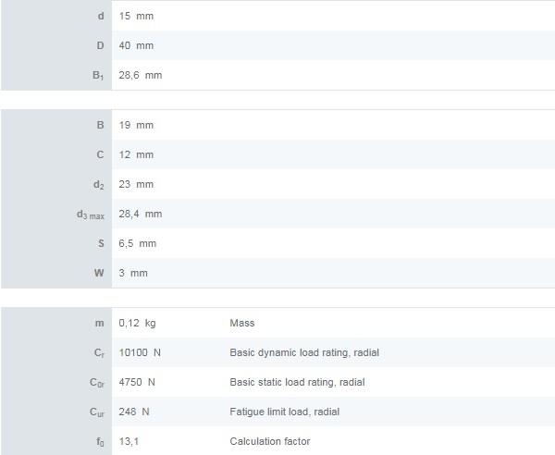Click the 'C0r' parameter label
The width and height of the screenshot is (555, 455).
(97, 383)
